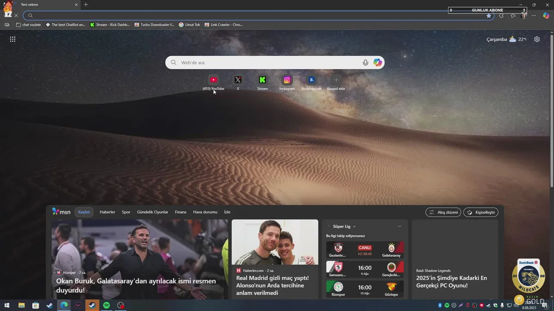Open the Süper Lig card options menu
Viewport: 554px width, 311px height.
click(399, 226)
